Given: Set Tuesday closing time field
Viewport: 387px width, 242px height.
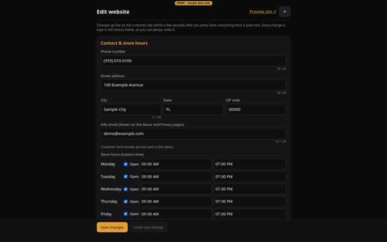Looking at the screenshot, I should pos(250,177).
